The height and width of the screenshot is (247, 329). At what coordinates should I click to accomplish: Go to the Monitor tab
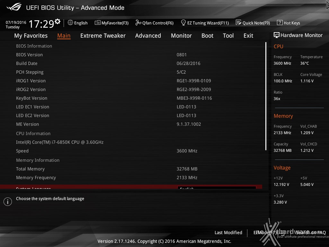[x=181, y=36]
